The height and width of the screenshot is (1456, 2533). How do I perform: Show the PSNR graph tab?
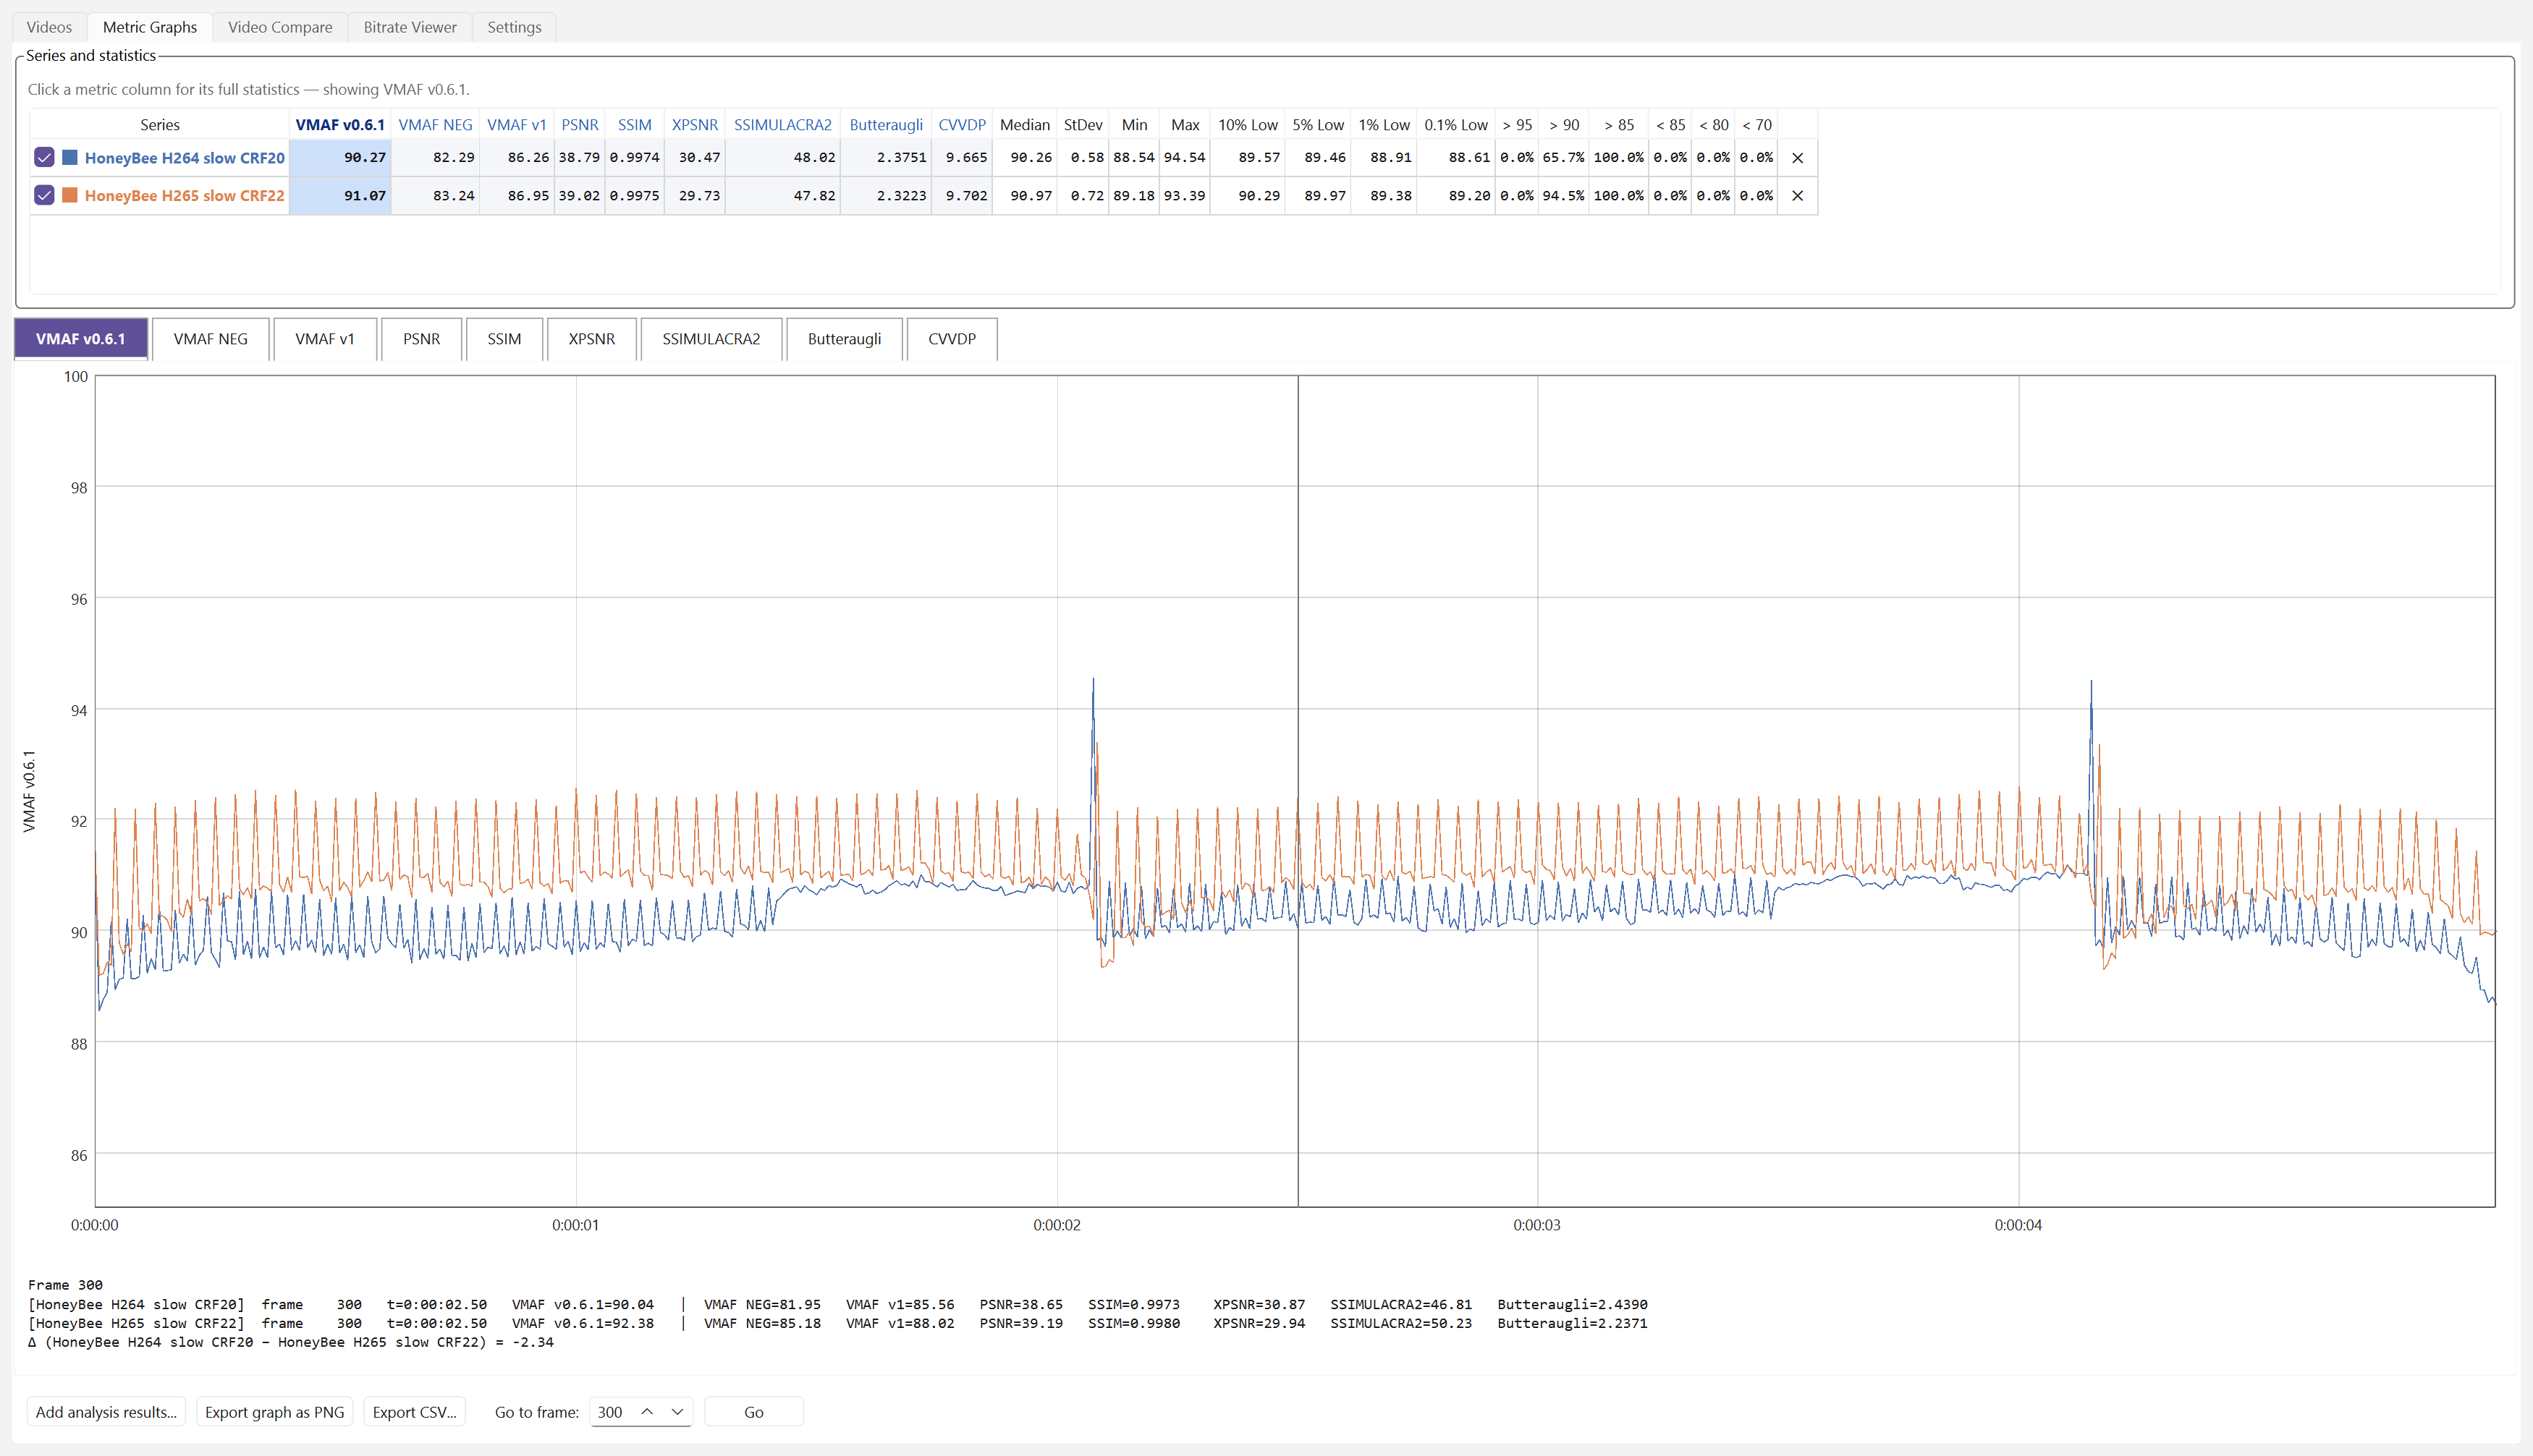[421, 339]
